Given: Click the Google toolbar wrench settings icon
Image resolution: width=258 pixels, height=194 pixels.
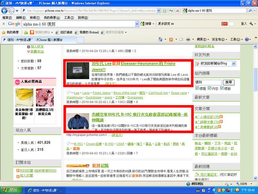Looking at the screenshot, I should [x=251, y=24].
